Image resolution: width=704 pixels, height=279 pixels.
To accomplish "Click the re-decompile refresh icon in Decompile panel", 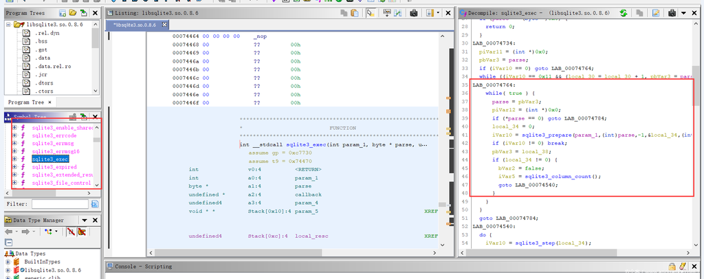I will (624, 13).
